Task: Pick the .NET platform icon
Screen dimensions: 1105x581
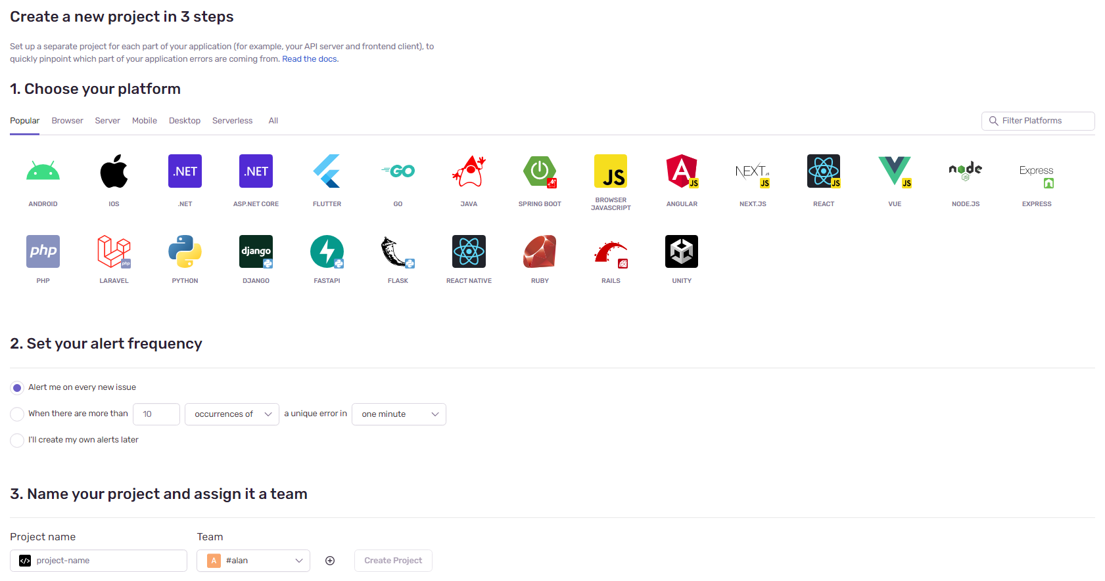Action: pyautogui.click(x=185, y=171)
